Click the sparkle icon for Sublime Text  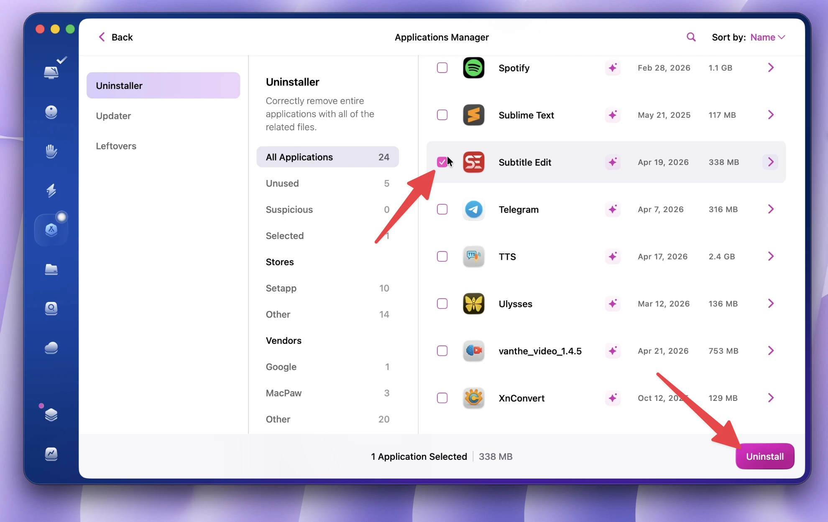tap(613, 115)
